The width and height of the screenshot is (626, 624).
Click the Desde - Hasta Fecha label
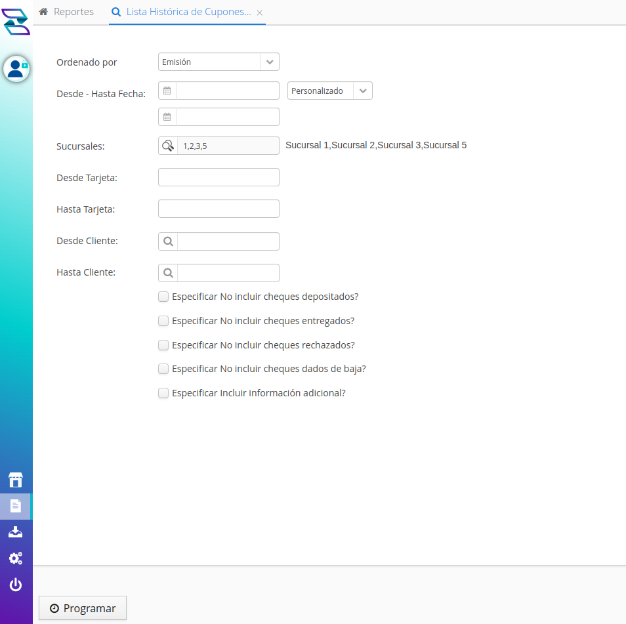click(101, 94)
